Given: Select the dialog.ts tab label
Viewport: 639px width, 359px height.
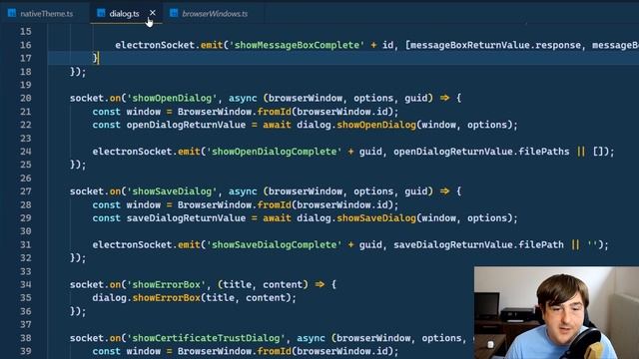Looking at the screenshot, I should click(x=124, y=14).
